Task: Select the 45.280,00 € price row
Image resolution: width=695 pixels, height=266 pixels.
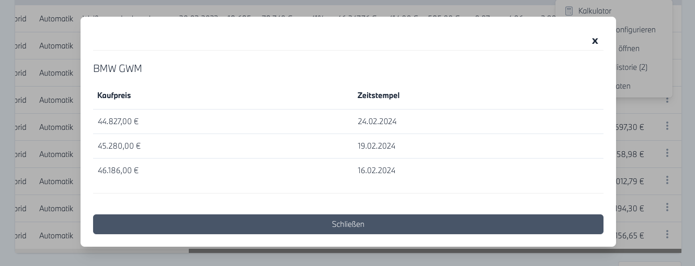Action: tap(119, 146)
